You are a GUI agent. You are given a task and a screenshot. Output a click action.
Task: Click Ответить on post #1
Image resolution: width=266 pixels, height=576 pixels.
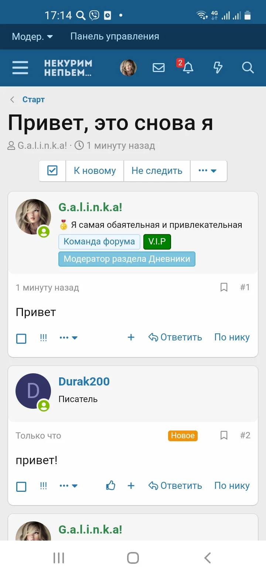175,337
